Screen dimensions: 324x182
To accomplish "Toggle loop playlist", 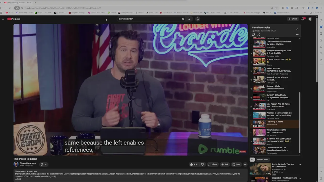I will point(253,35).
